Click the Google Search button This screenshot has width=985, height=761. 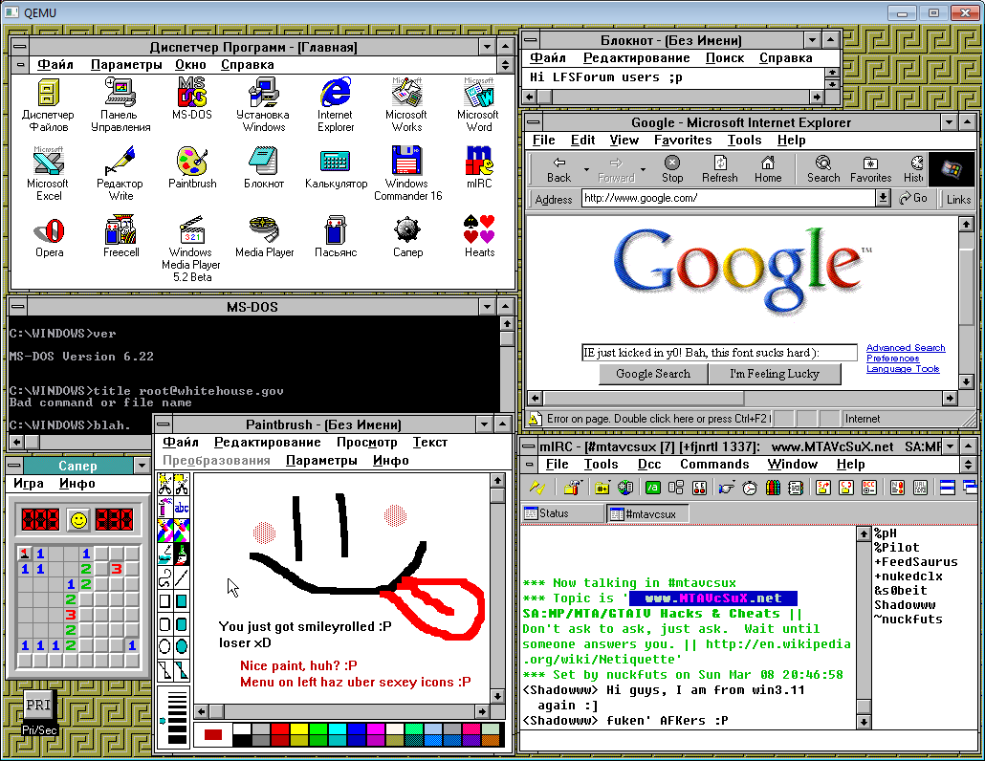tap(653, 374)
